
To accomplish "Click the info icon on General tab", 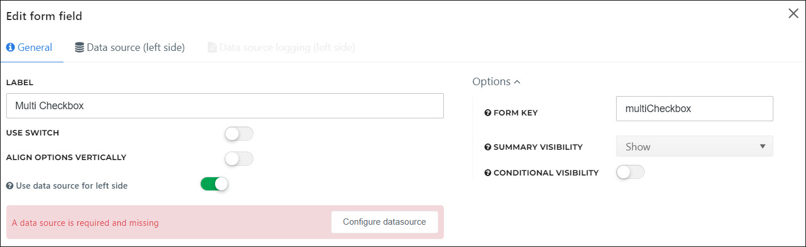I will tap(10, 47).
